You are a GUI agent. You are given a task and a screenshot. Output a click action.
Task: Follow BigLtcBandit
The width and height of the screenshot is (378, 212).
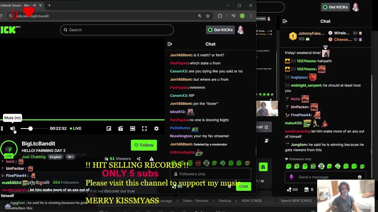click(144, 145)
